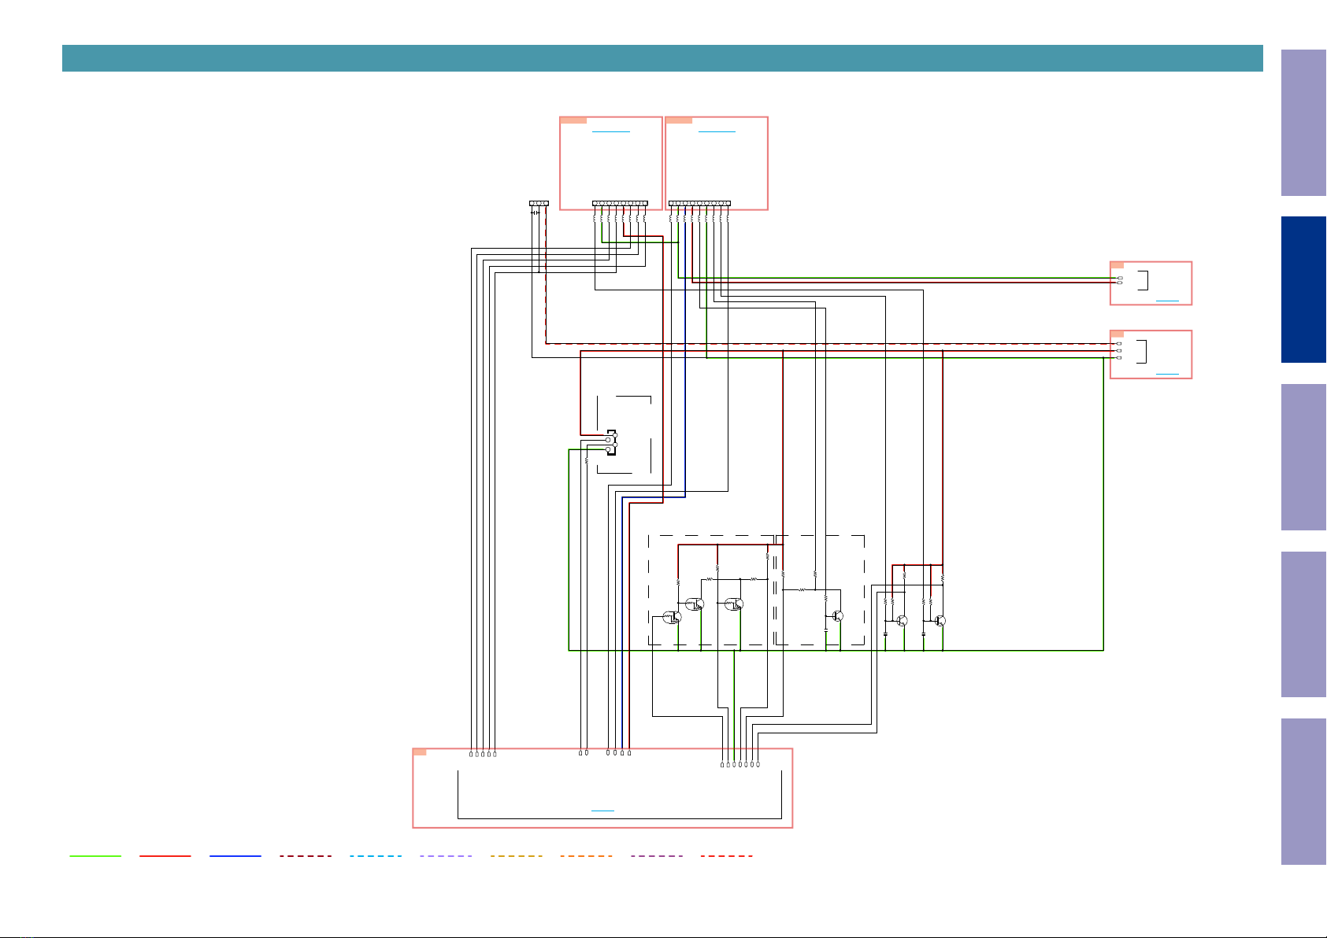Click the rightmost transistor symbol on the schematic
1327x938 pixels.
click(940, 621)
